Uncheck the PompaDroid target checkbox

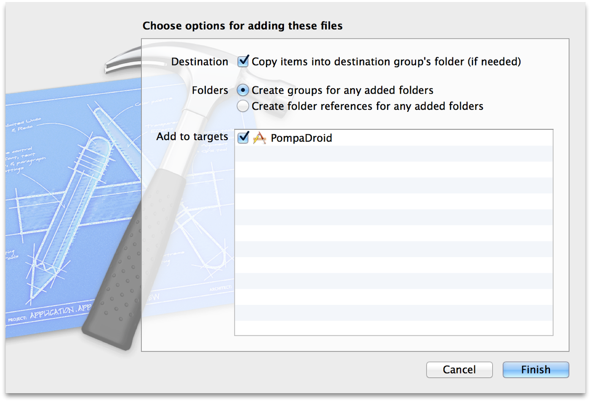(243, 138)
